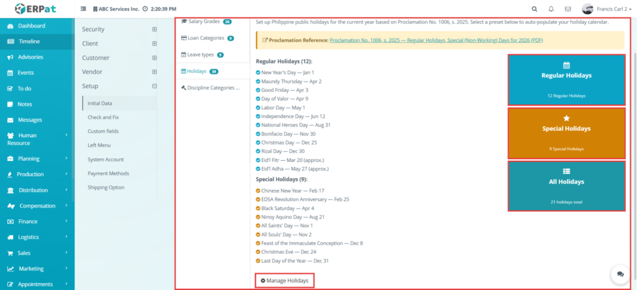Open Proclamation No. 1006 PDF link
637x290 pixels.
(436, 40)
